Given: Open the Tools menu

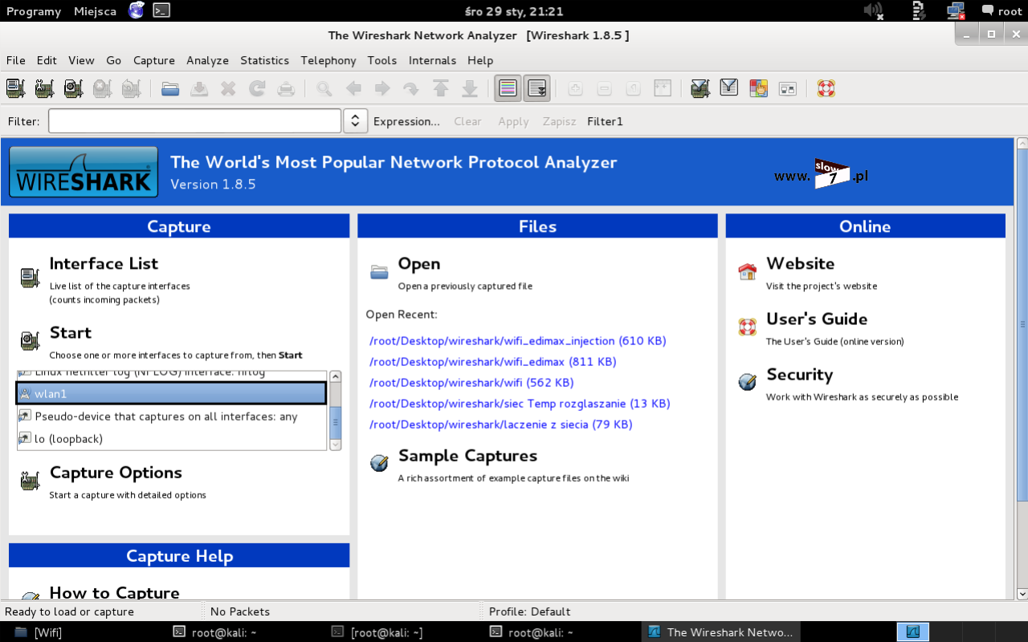Looking at the screenshot, I should (382, 60).
